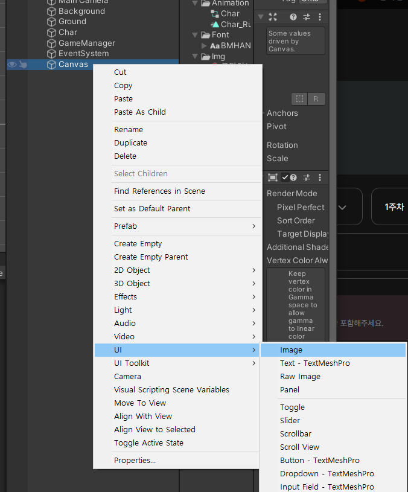Screen dimensions: 408x492
Task: Open Rect Transform three-dot options menu
Action: pyautogui.click(x=320, y=17)
